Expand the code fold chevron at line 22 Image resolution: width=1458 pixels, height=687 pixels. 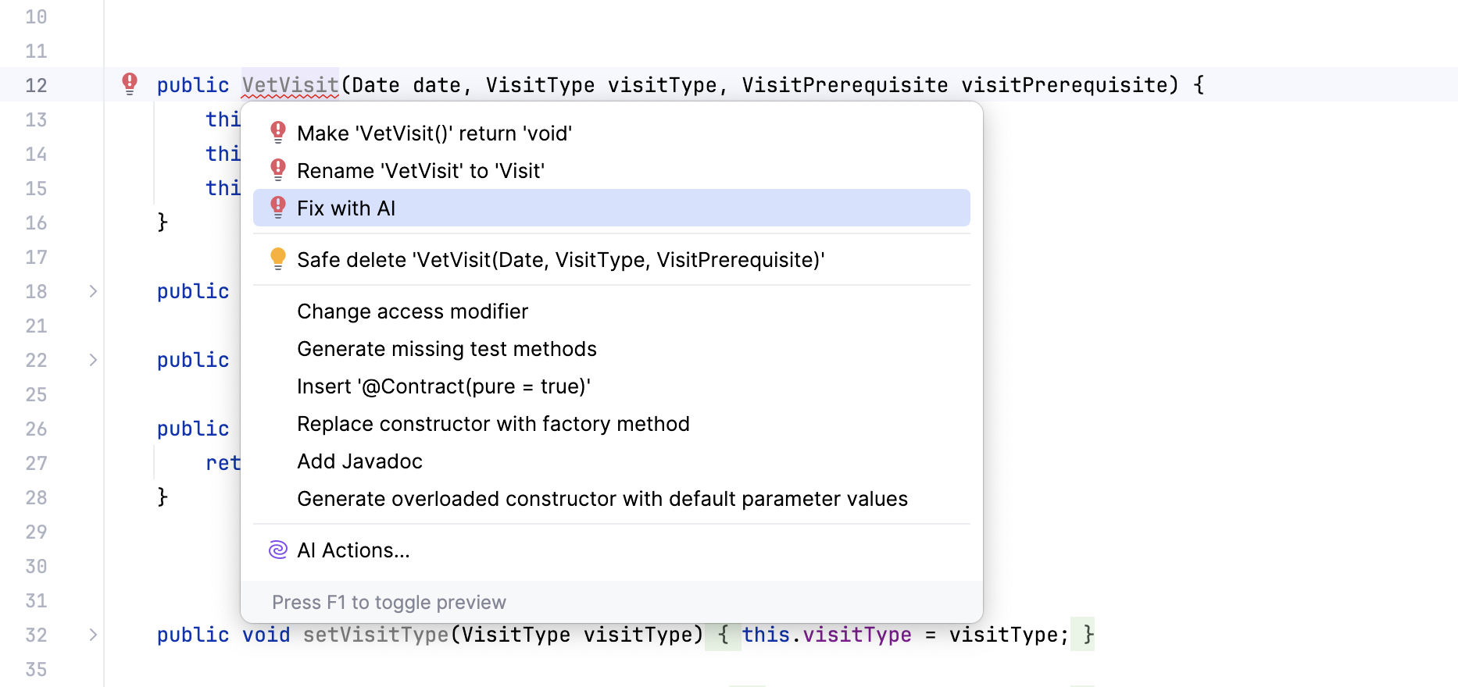point(93,360)
